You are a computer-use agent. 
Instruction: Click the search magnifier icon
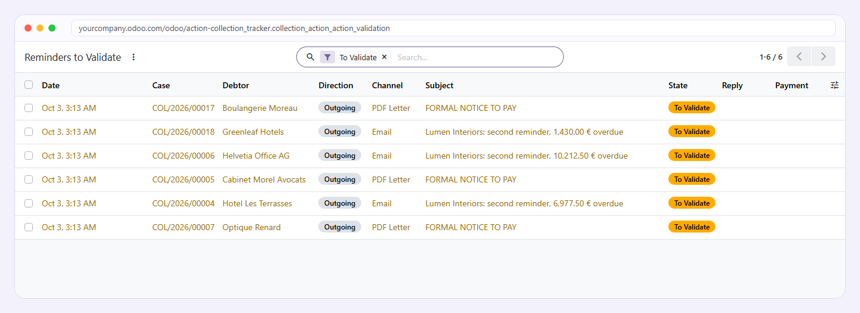pyautogui.click(x=311, y=57)
